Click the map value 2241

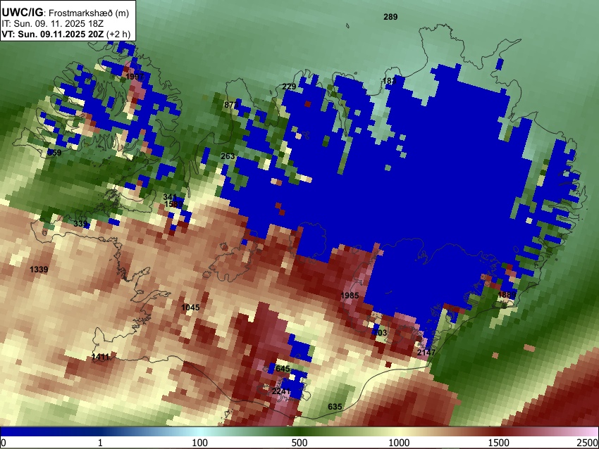click(281, 391)
